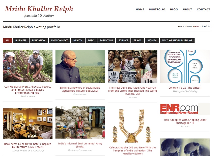This screenshot has width=214, height=156.
Task: Open the Nepal medicinal plants farmers thumbnail
Action: click(28, 66)
